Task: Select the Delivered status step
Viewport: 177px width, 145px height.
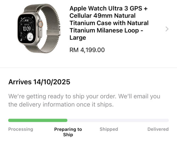Action: 158,129
